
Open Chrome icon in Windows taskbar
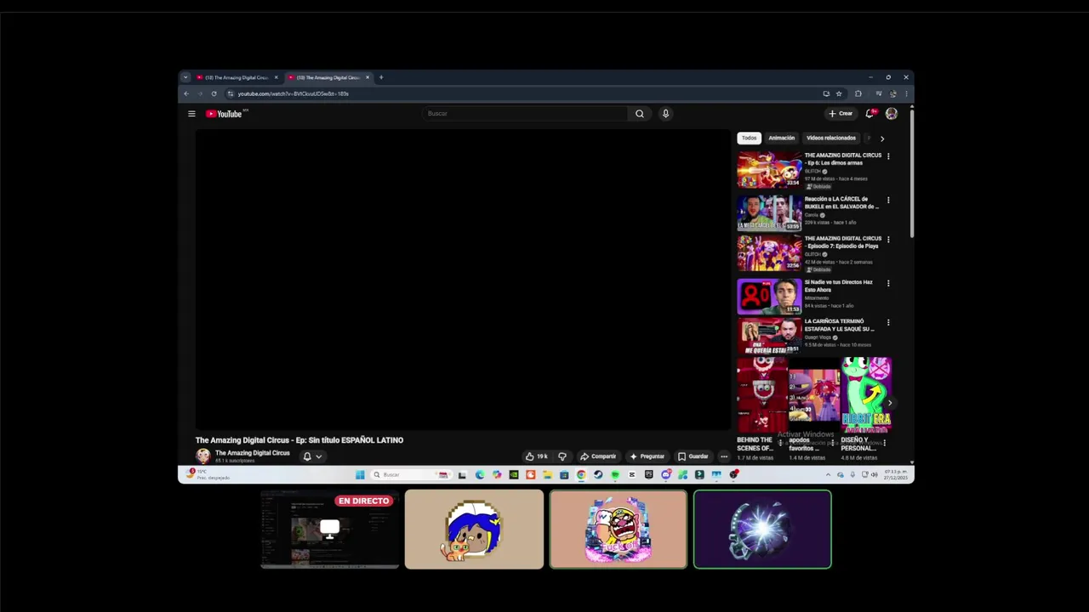[x=581, y=475]
